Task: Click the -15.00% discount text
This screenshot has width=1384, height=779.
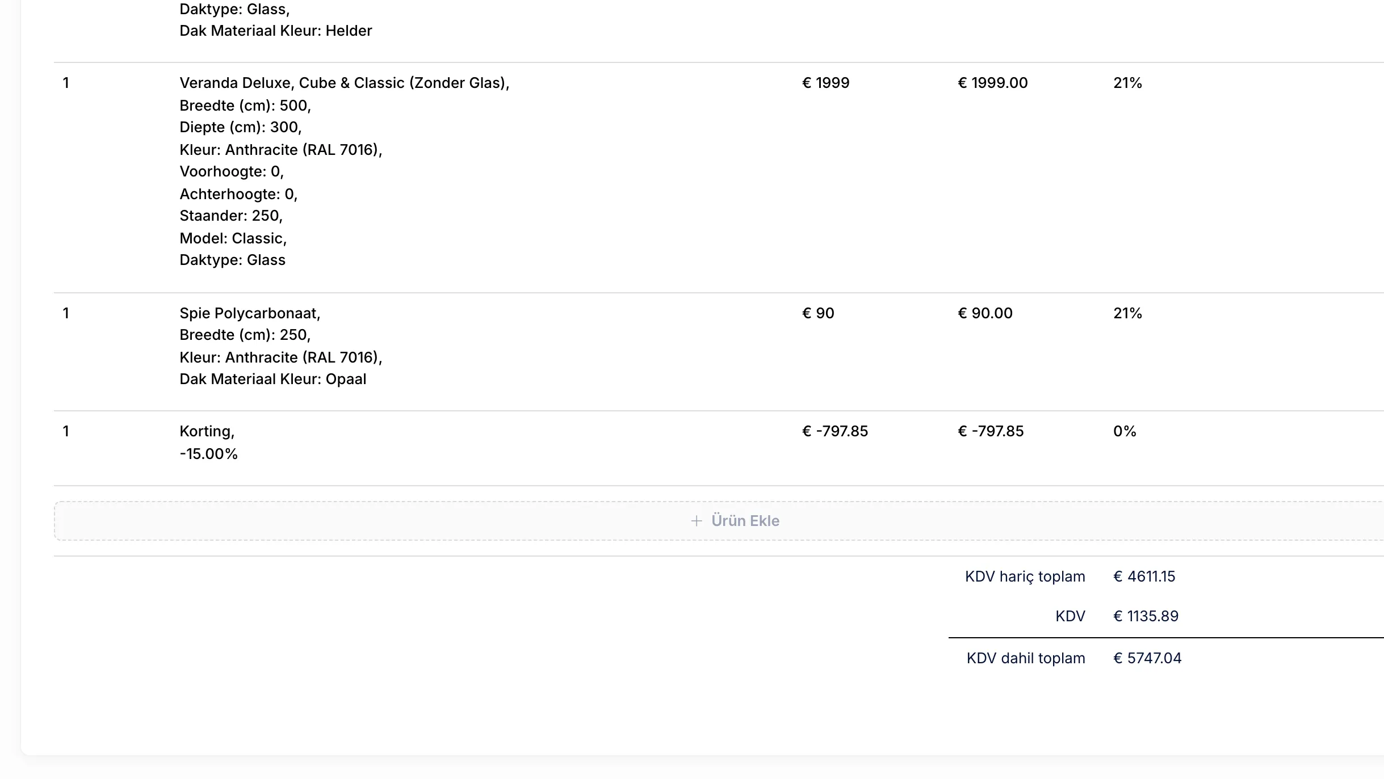Action: click(208, 454)
